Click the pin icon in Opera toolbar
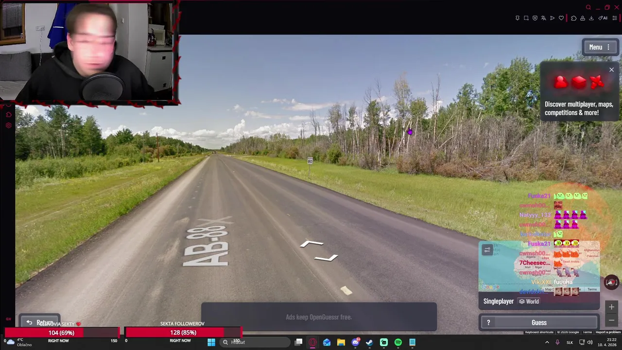 [x=518, y=18]
